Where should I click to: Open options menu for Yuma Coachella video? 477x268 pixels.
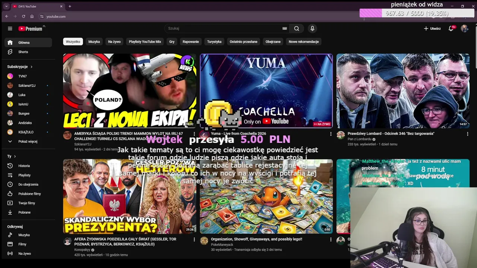coord(331,134)
